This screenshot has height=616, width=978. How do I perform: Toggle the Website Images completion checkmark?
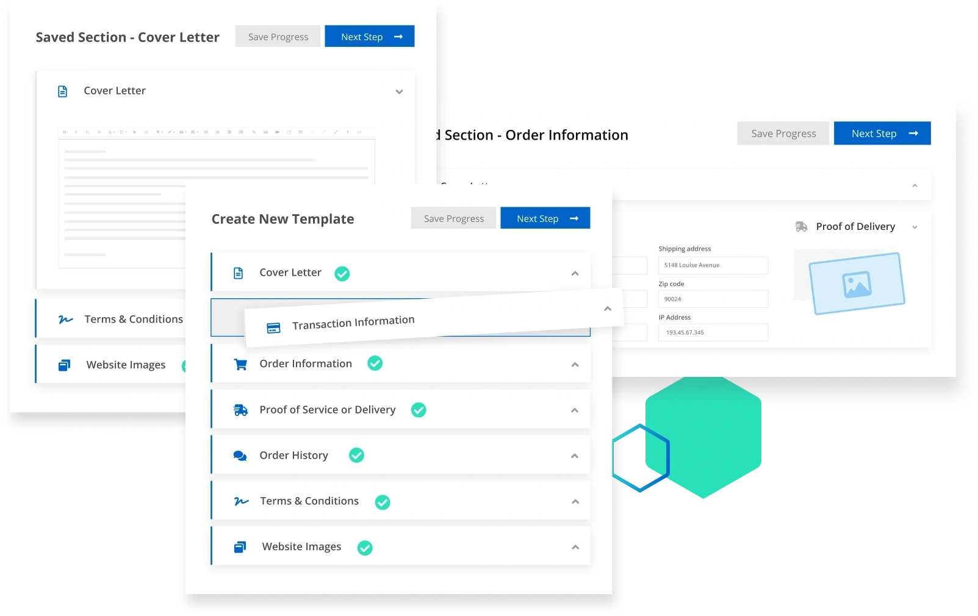[x=365, y=548]
